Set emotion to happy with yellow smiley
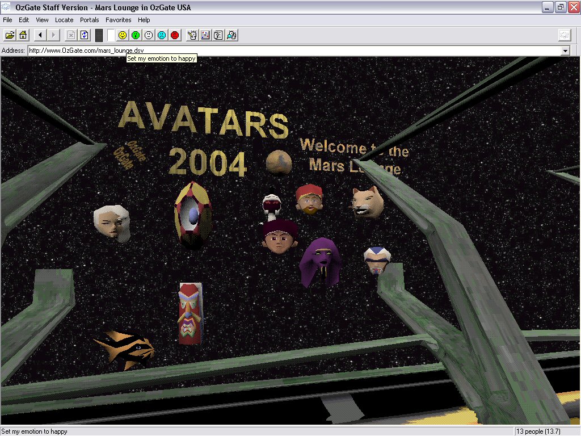Screen dimensions: 581x436 (122, 35)
